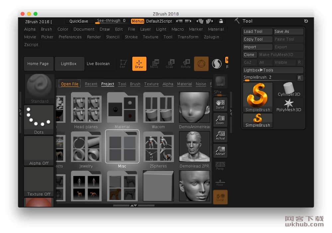Click the Tool palette hammer icon

pos(237,21)
